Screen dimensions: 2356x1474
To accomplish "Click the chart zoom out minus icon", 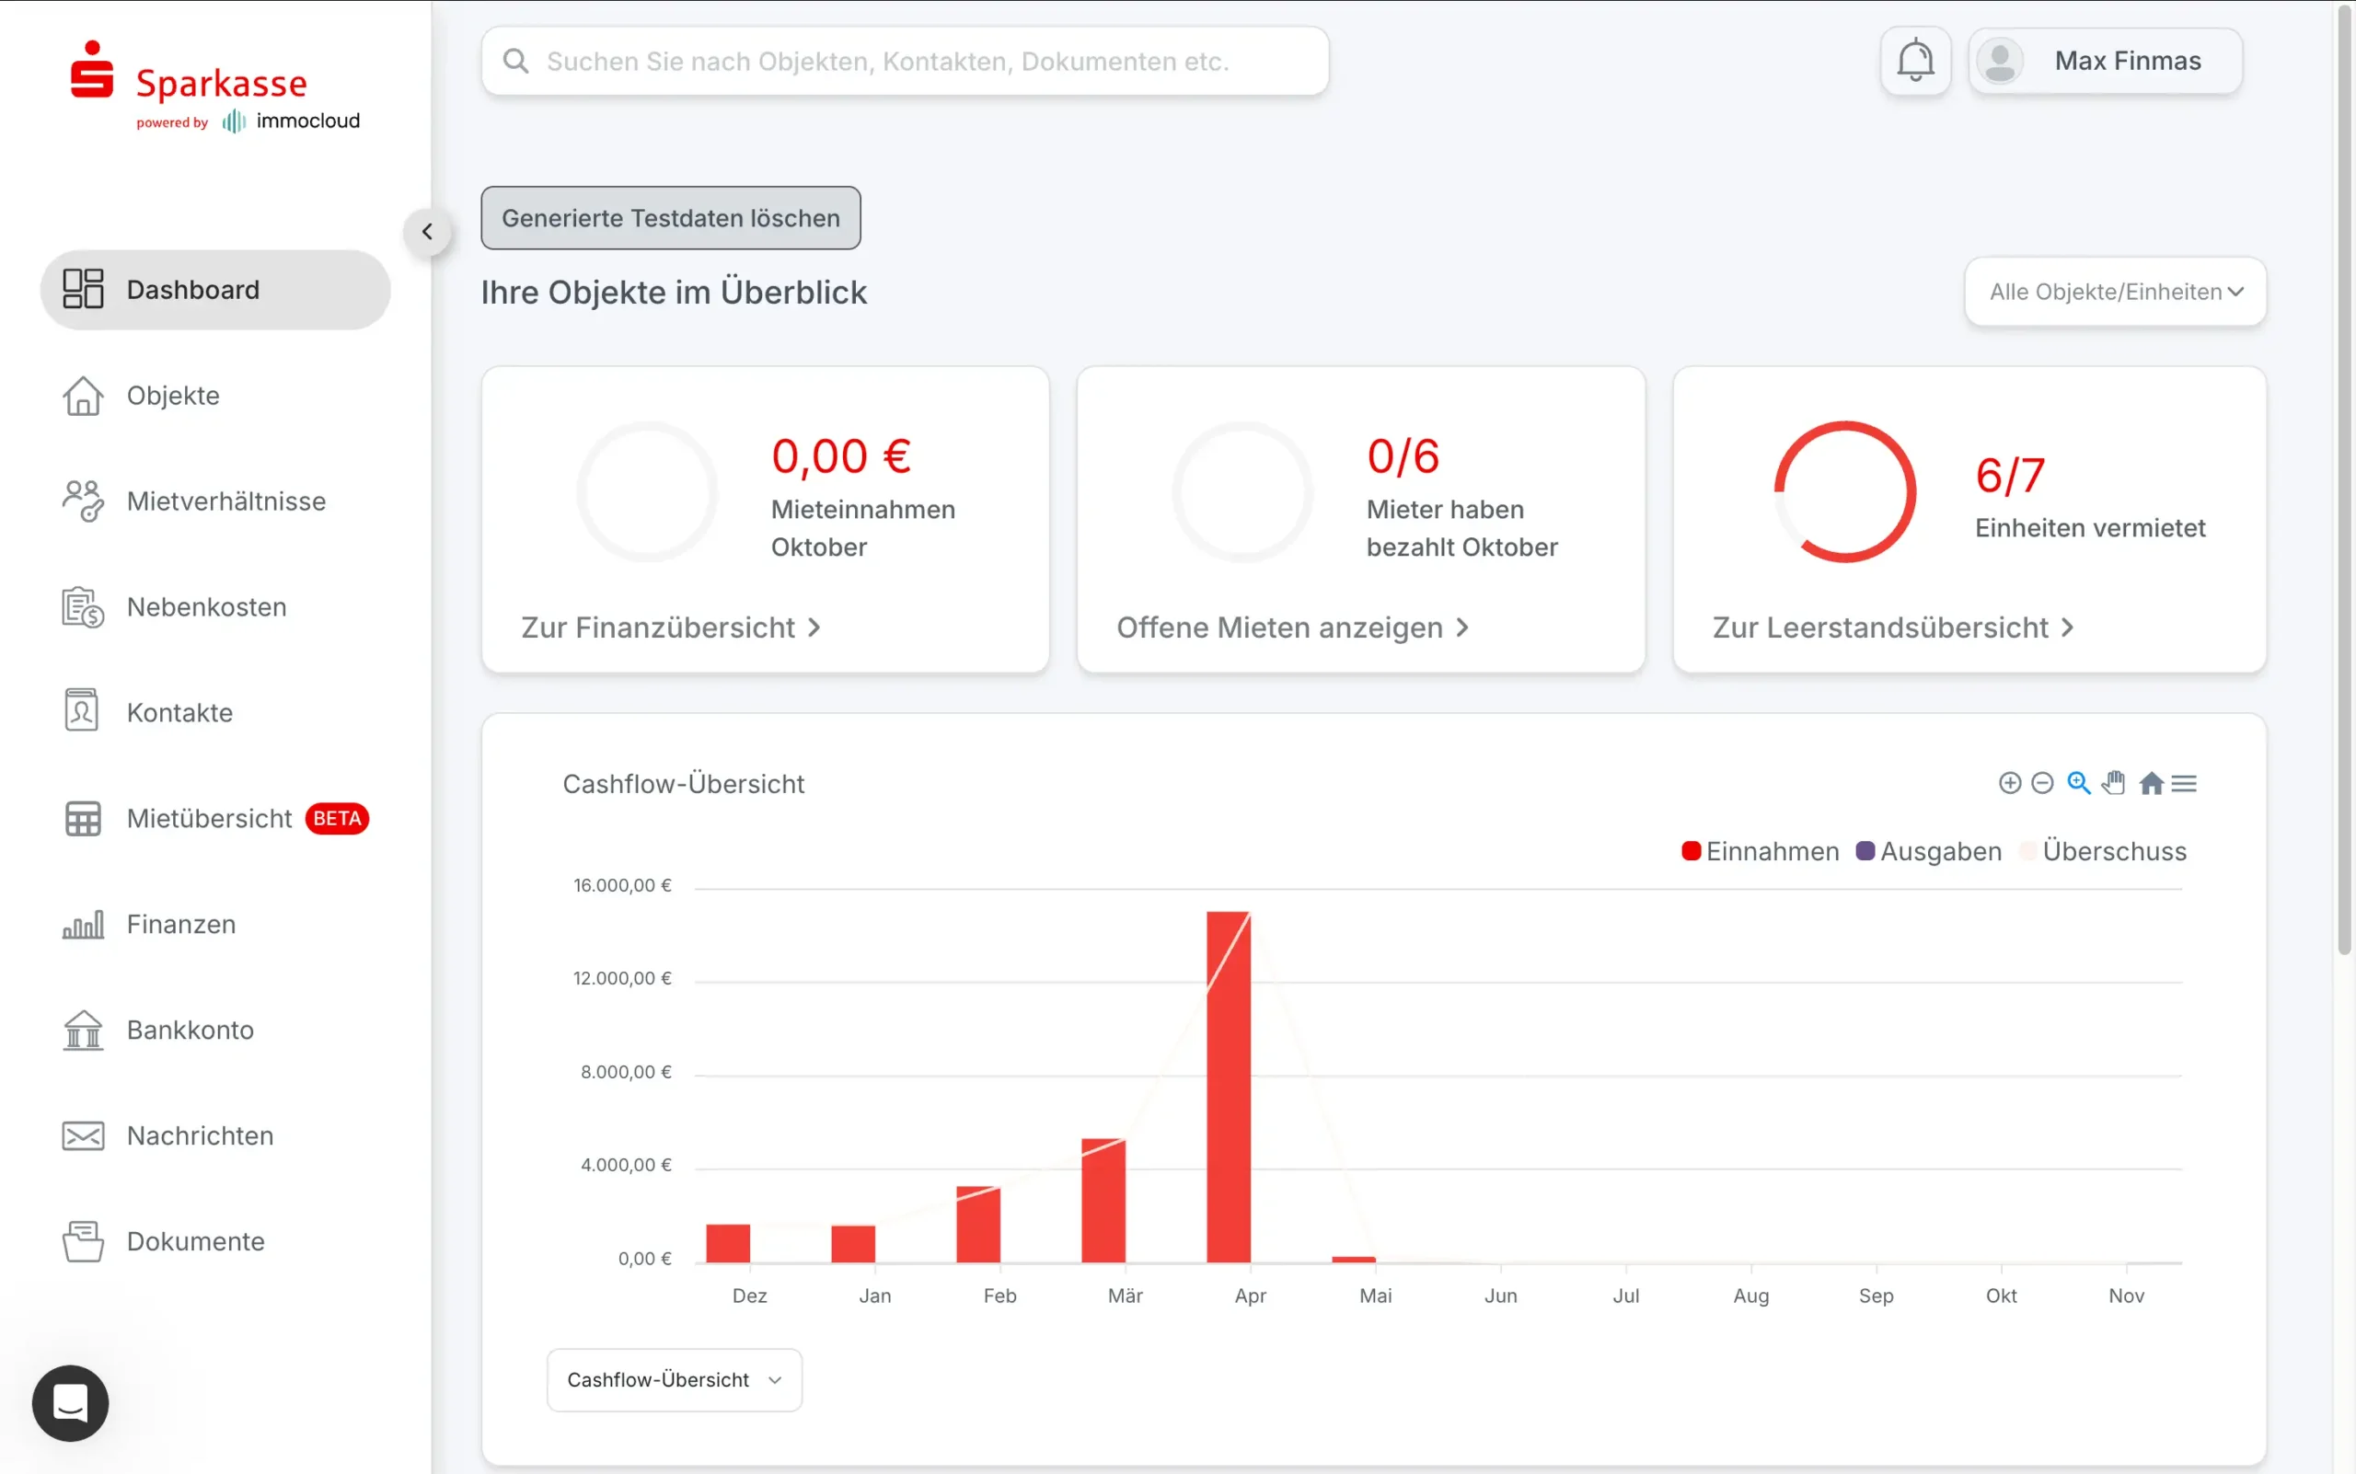I will (2042, 783).
